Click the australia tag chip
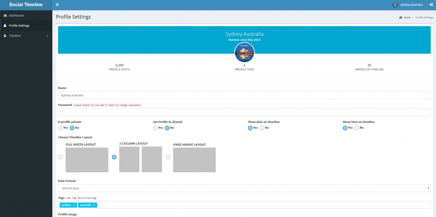436x217 pixels. (88, 205)
